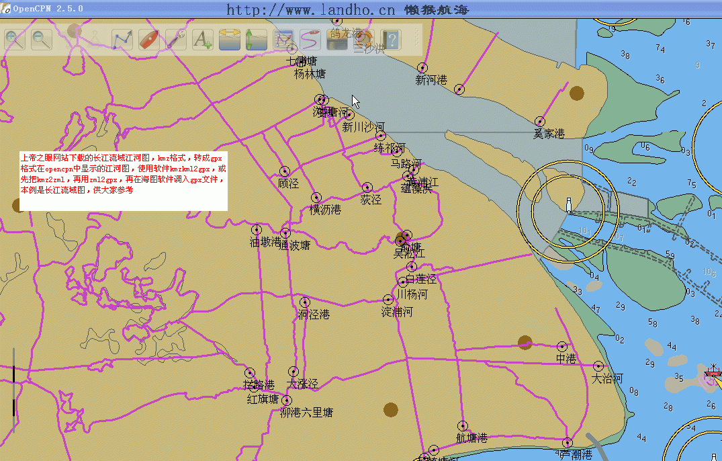Image resolution: width=722 pixels, height=461 pixels.
Task: Open the Route Manager icon
Action: (x=283, y=40)
